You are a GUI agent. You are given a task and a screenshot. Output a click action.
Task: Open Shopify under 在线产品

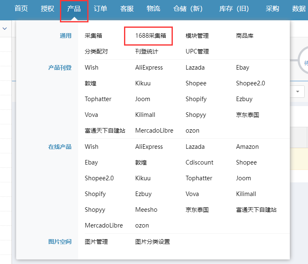coord(95,194)
